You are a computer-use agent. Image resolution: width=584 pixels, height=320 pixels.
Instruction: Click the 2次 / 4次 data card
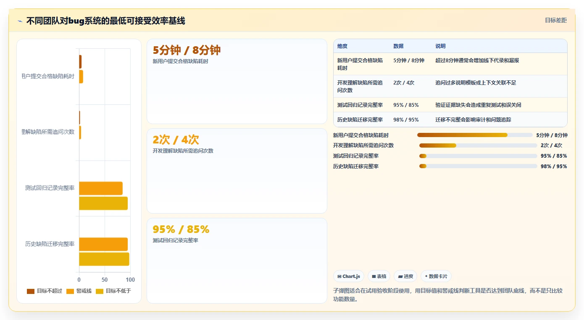(x=237, y=171)
